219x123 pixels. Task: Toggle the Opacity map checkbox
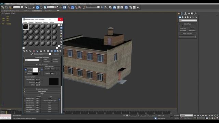(25, 112)
